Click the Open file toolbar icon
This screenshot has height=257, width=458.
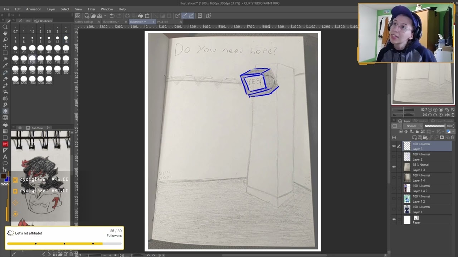pos(93,16)
